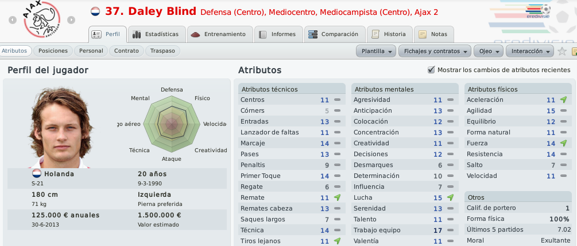This screenshot has width=577, height=246.
Task: Add player to favorites with star icon
Action: (561, 51)
